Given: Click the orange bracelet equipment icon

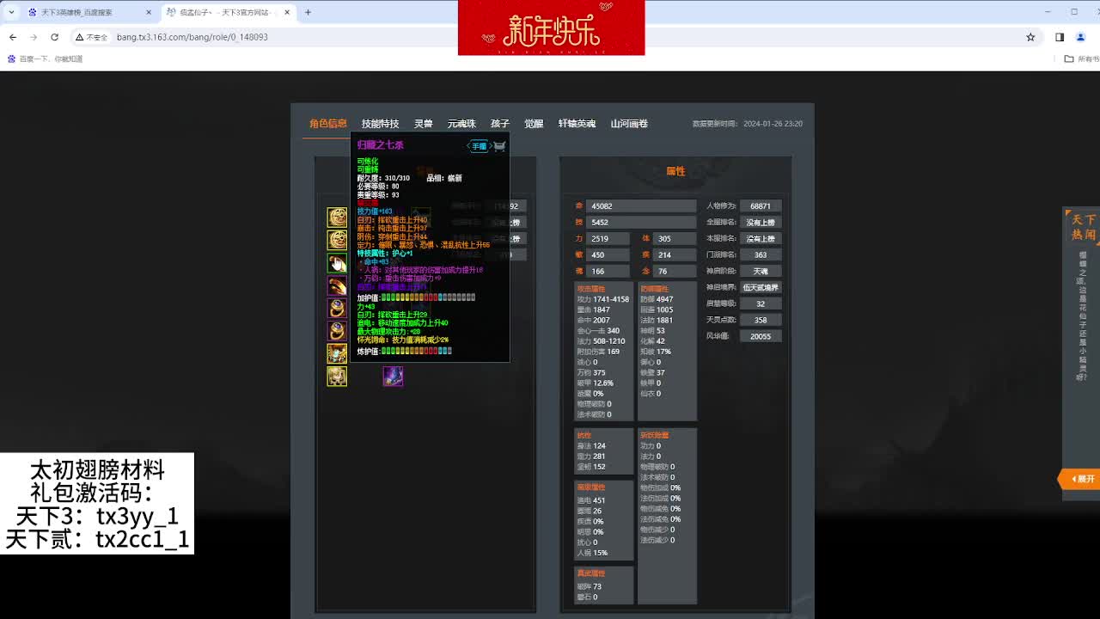Looking at the screenshot, I should pyautogui.click(x=337, y=285).
